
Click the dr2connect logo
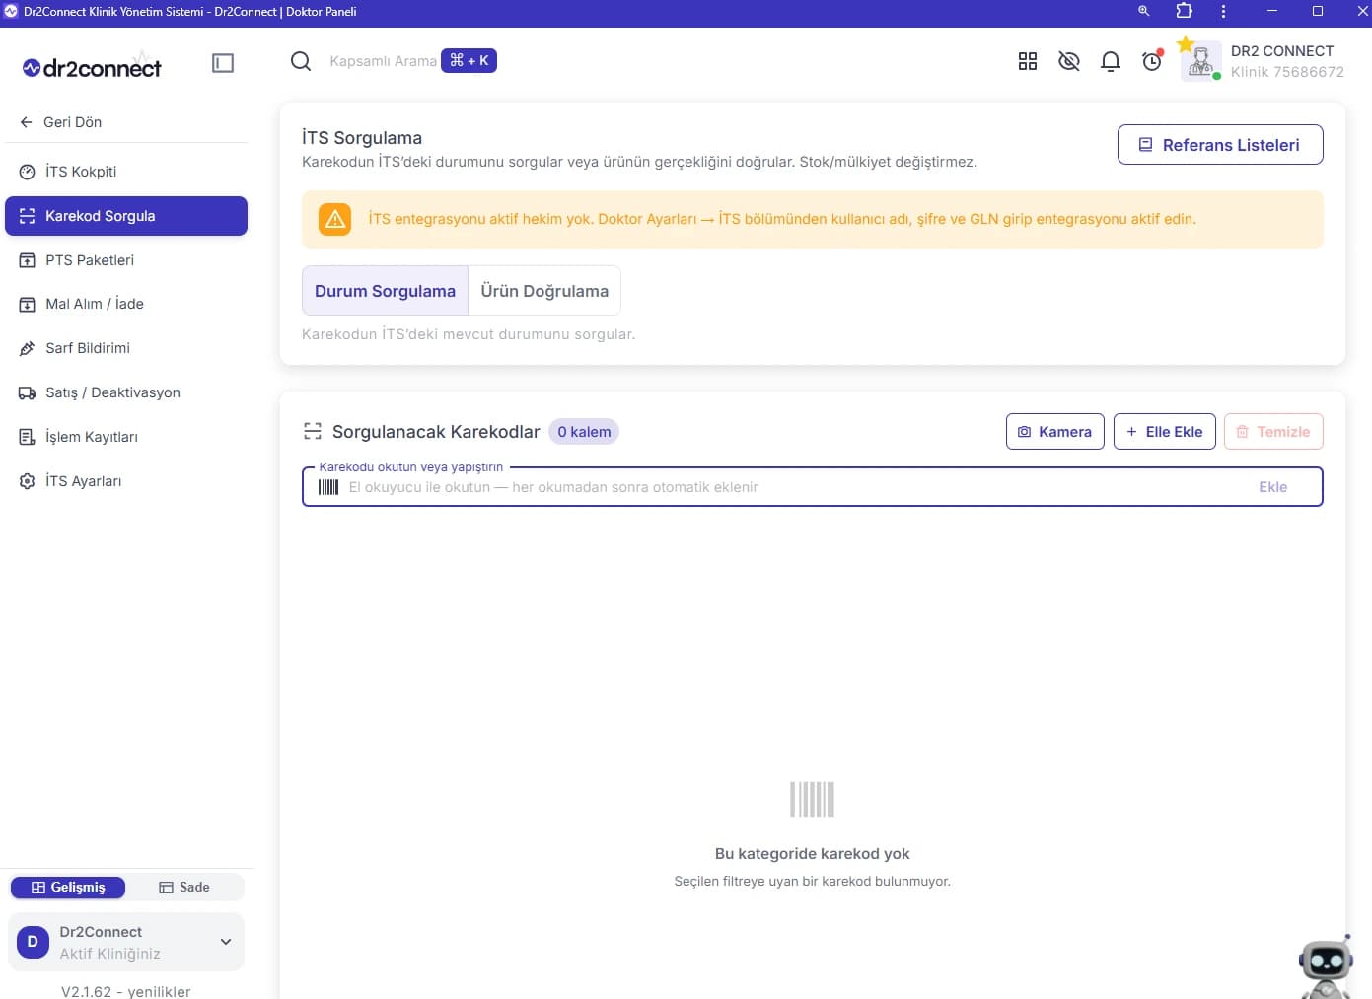[92, 67]
